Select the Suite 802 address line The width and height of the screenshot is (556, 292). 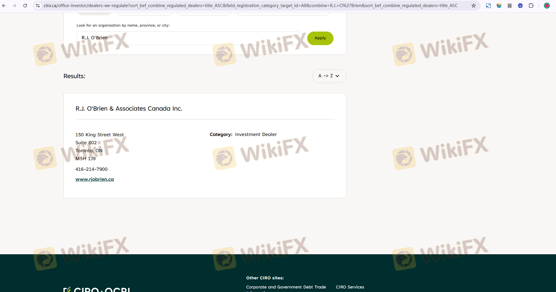pos(86,143)
